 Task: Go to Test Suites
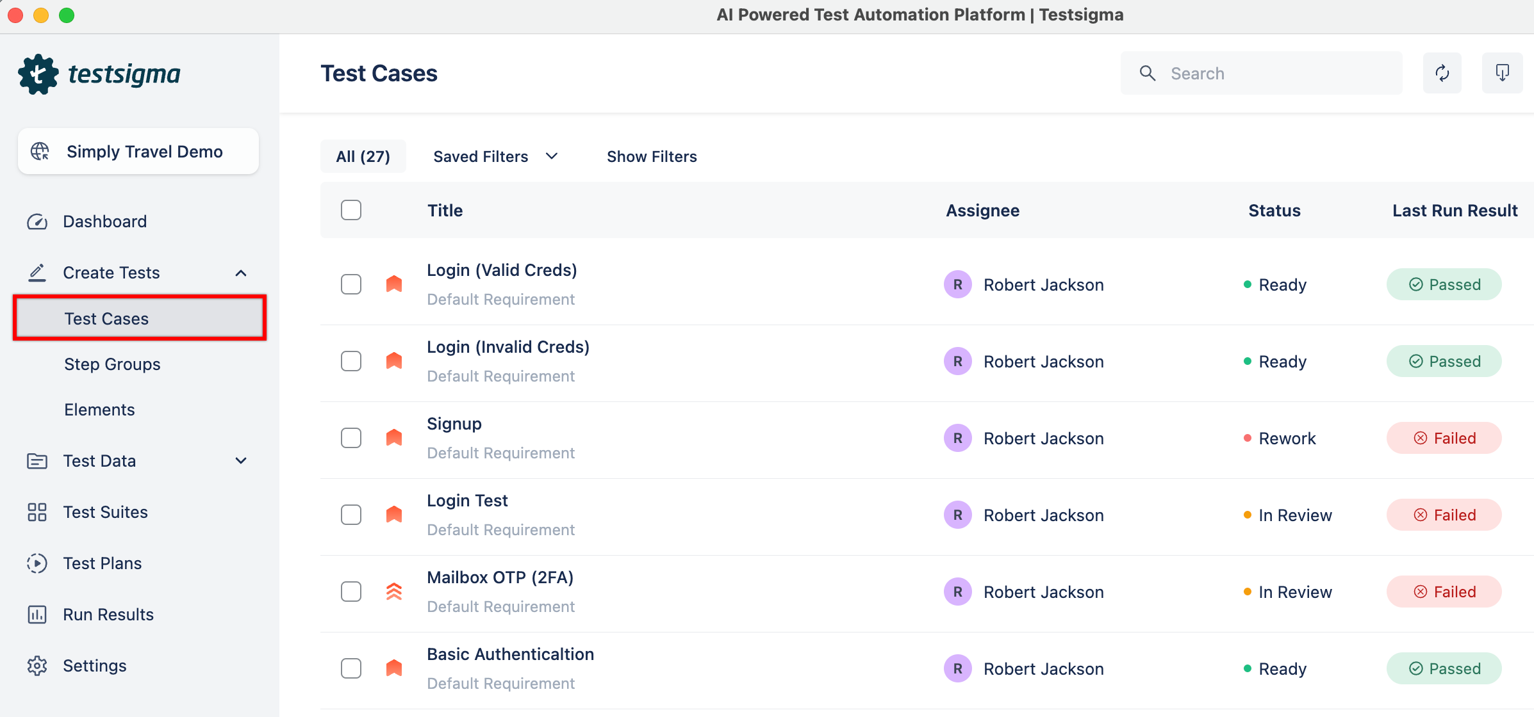point(105,512)
